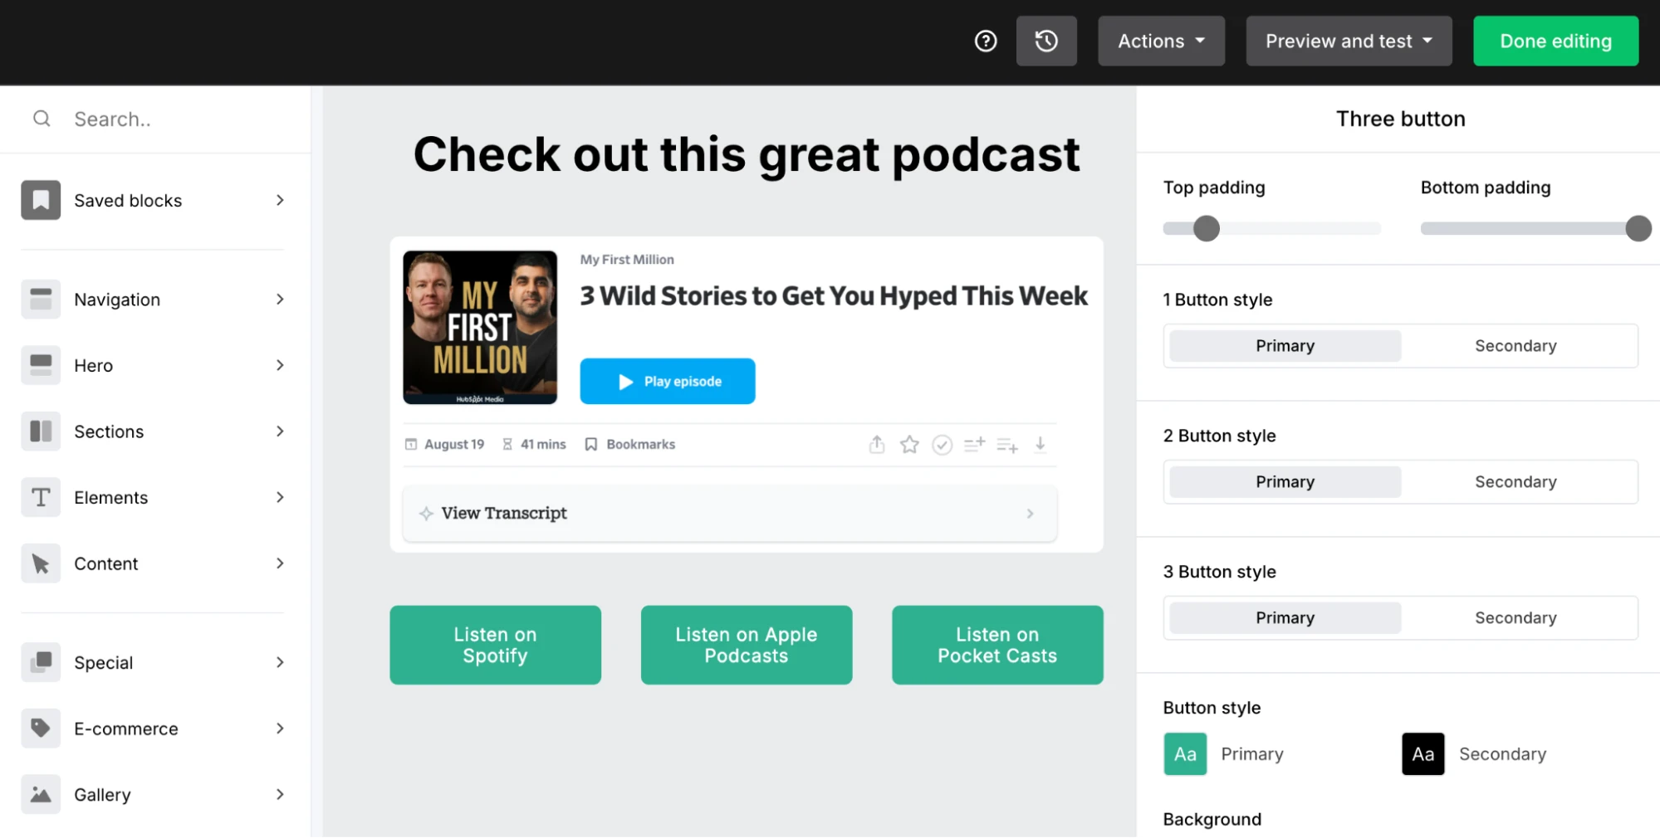1660x838 pixels.
Task: Select the black Secondary button style swatch
Action: click(1423, 753)
